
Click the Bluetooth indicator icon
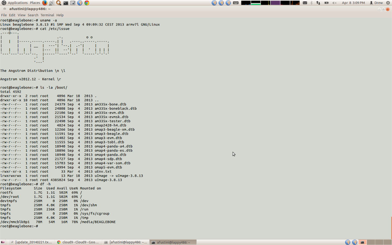312,3
